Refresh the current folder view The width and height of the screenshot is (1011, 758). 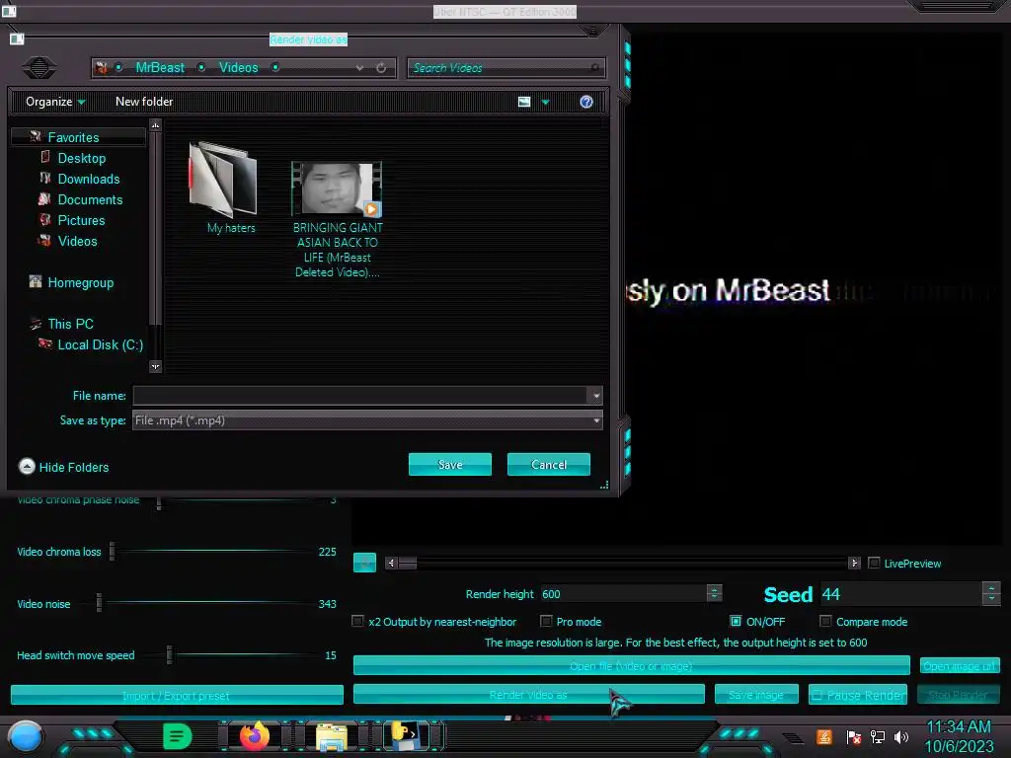pos(381,68)
